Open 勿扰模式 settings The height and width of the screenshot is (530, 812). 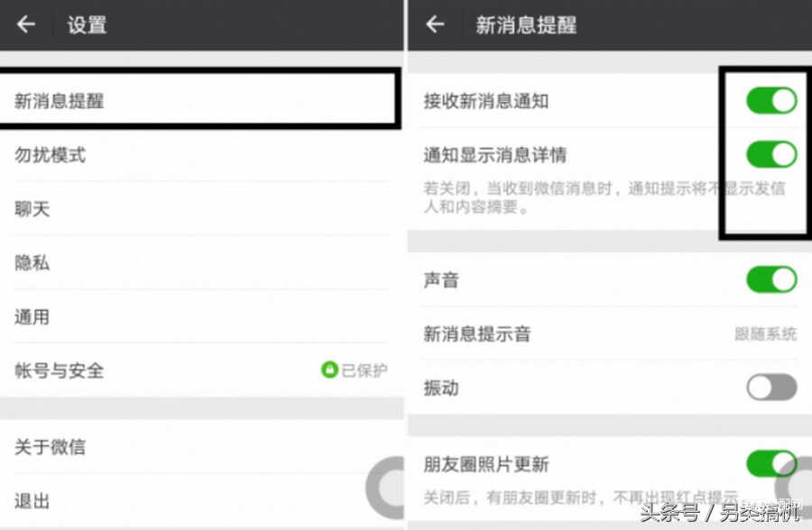[202, 154]
